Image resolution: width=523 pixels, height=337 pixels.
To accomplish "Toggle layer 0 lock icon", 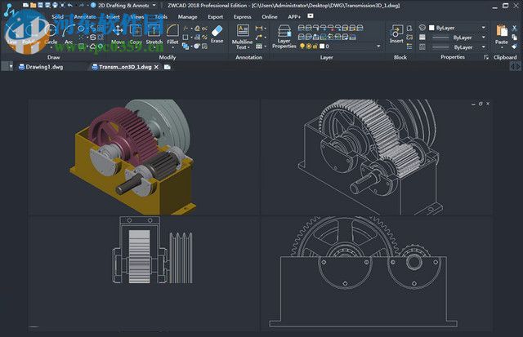I will point(315,47).
